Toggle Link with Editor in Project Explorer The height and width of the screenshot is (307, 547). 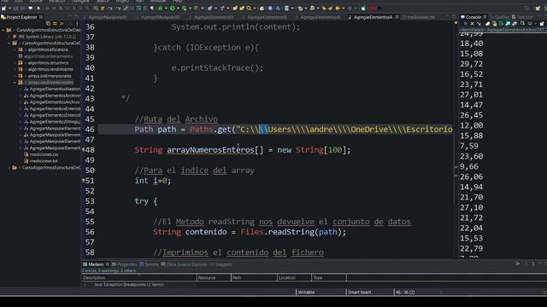55,24
